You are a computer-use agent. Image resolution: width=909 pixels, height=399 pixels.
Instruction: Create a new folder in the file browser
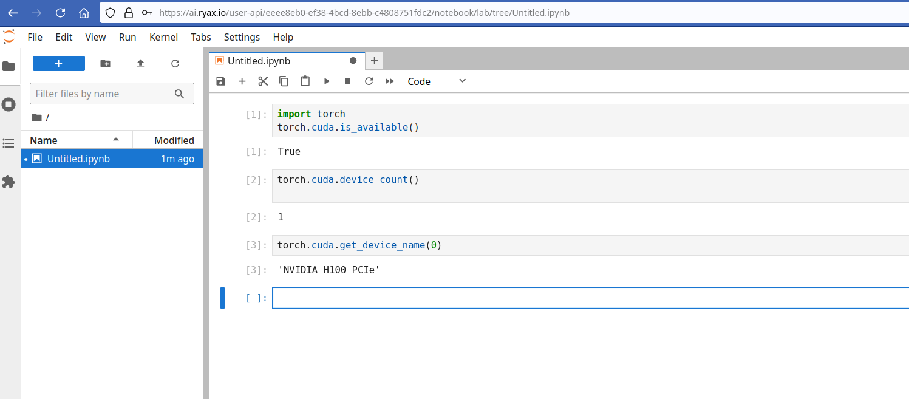click(x=106, y=64)
